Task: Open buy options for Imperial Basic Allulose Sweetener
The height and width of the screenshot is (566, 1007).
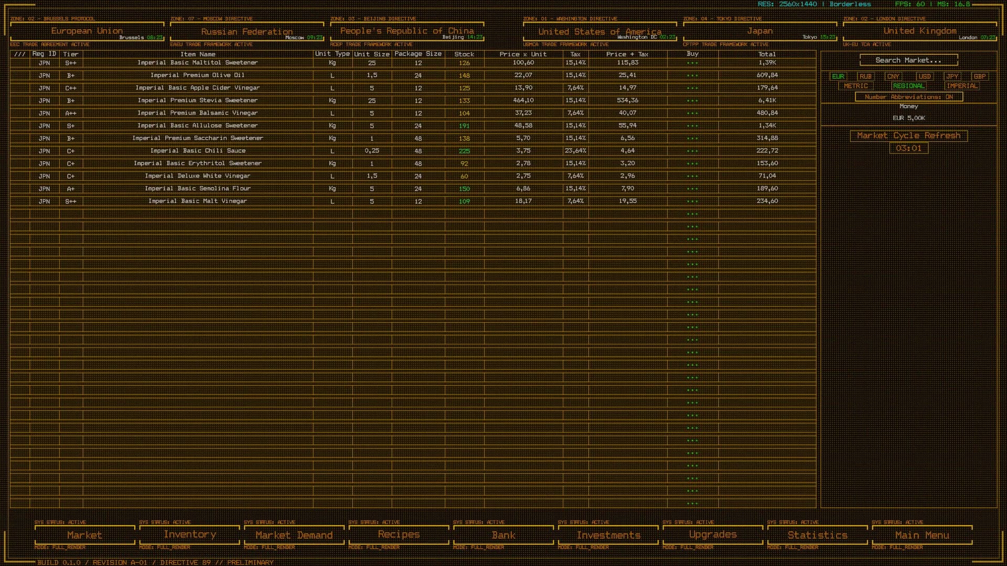Action: click(x=692, y=126)
